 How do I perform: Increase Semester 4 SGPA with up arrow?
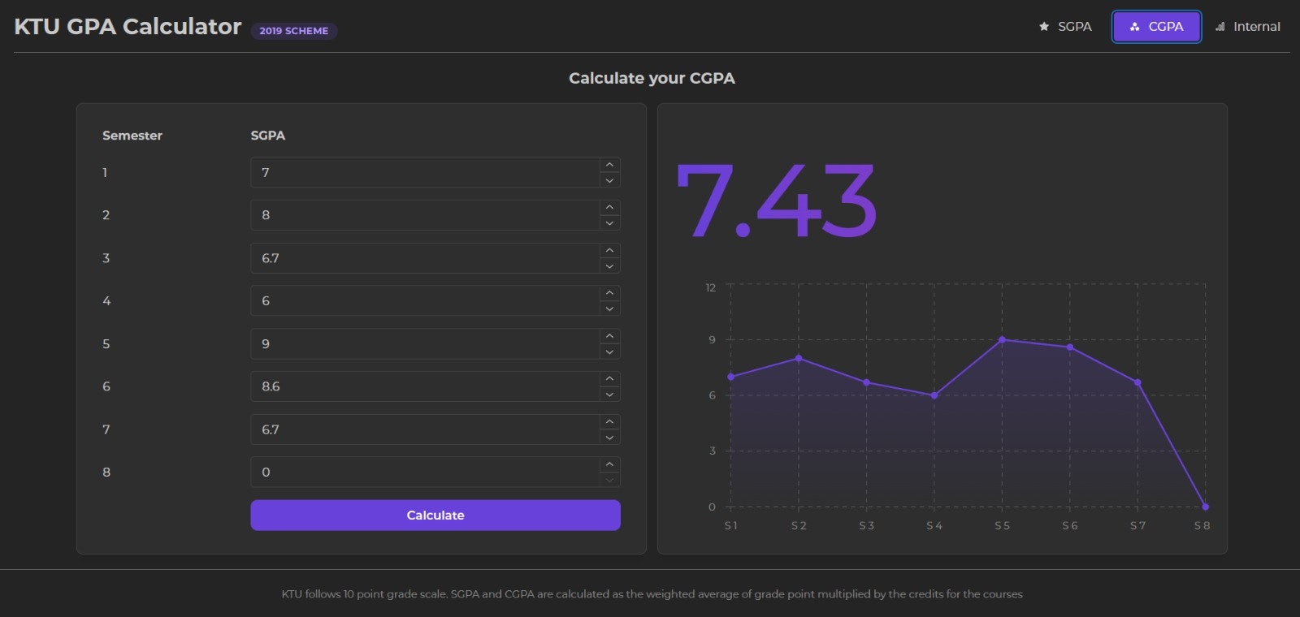click(609, 293)
